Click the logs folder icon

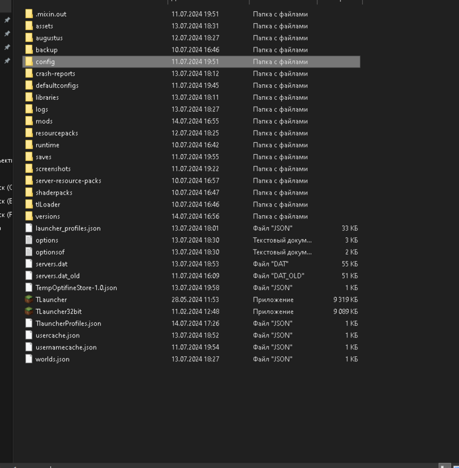pyautogui.click(x=29, y=109)
